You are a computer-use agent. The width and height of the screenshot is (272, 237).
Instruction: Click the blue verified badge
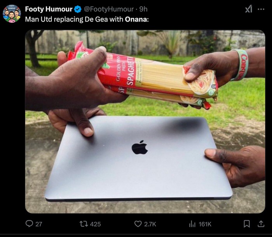click(x=78, y=9)
